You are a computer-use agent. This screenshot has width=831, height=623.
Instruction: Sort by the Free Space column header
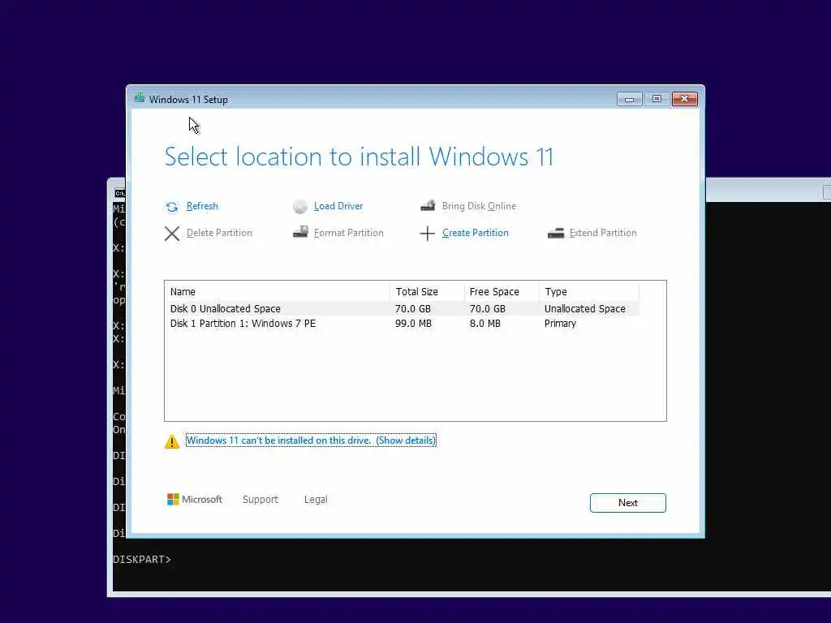point(502,292)
